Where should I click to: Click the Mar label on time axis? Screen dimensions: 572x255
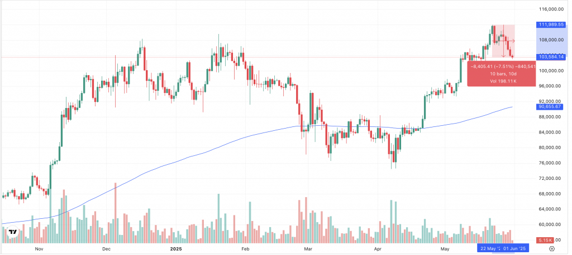click(306, 248)
